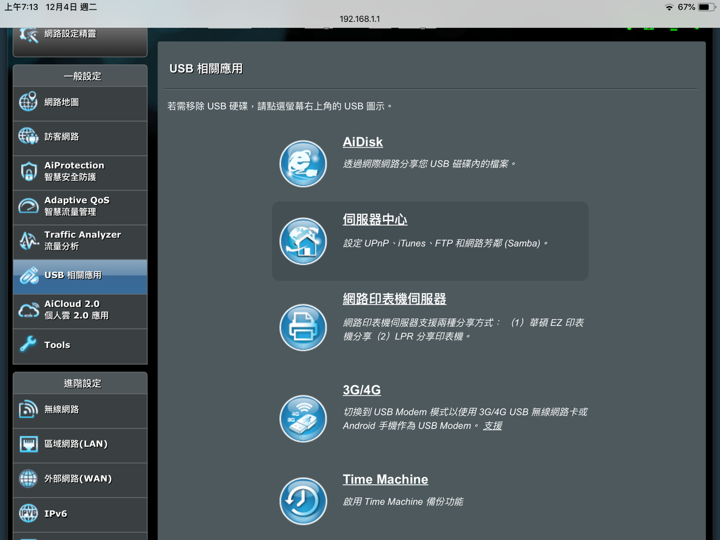Viewport: 720px width, 540px height.
Task: Open Traffic Analyzer 流量分析
Action: coord(80,243)
